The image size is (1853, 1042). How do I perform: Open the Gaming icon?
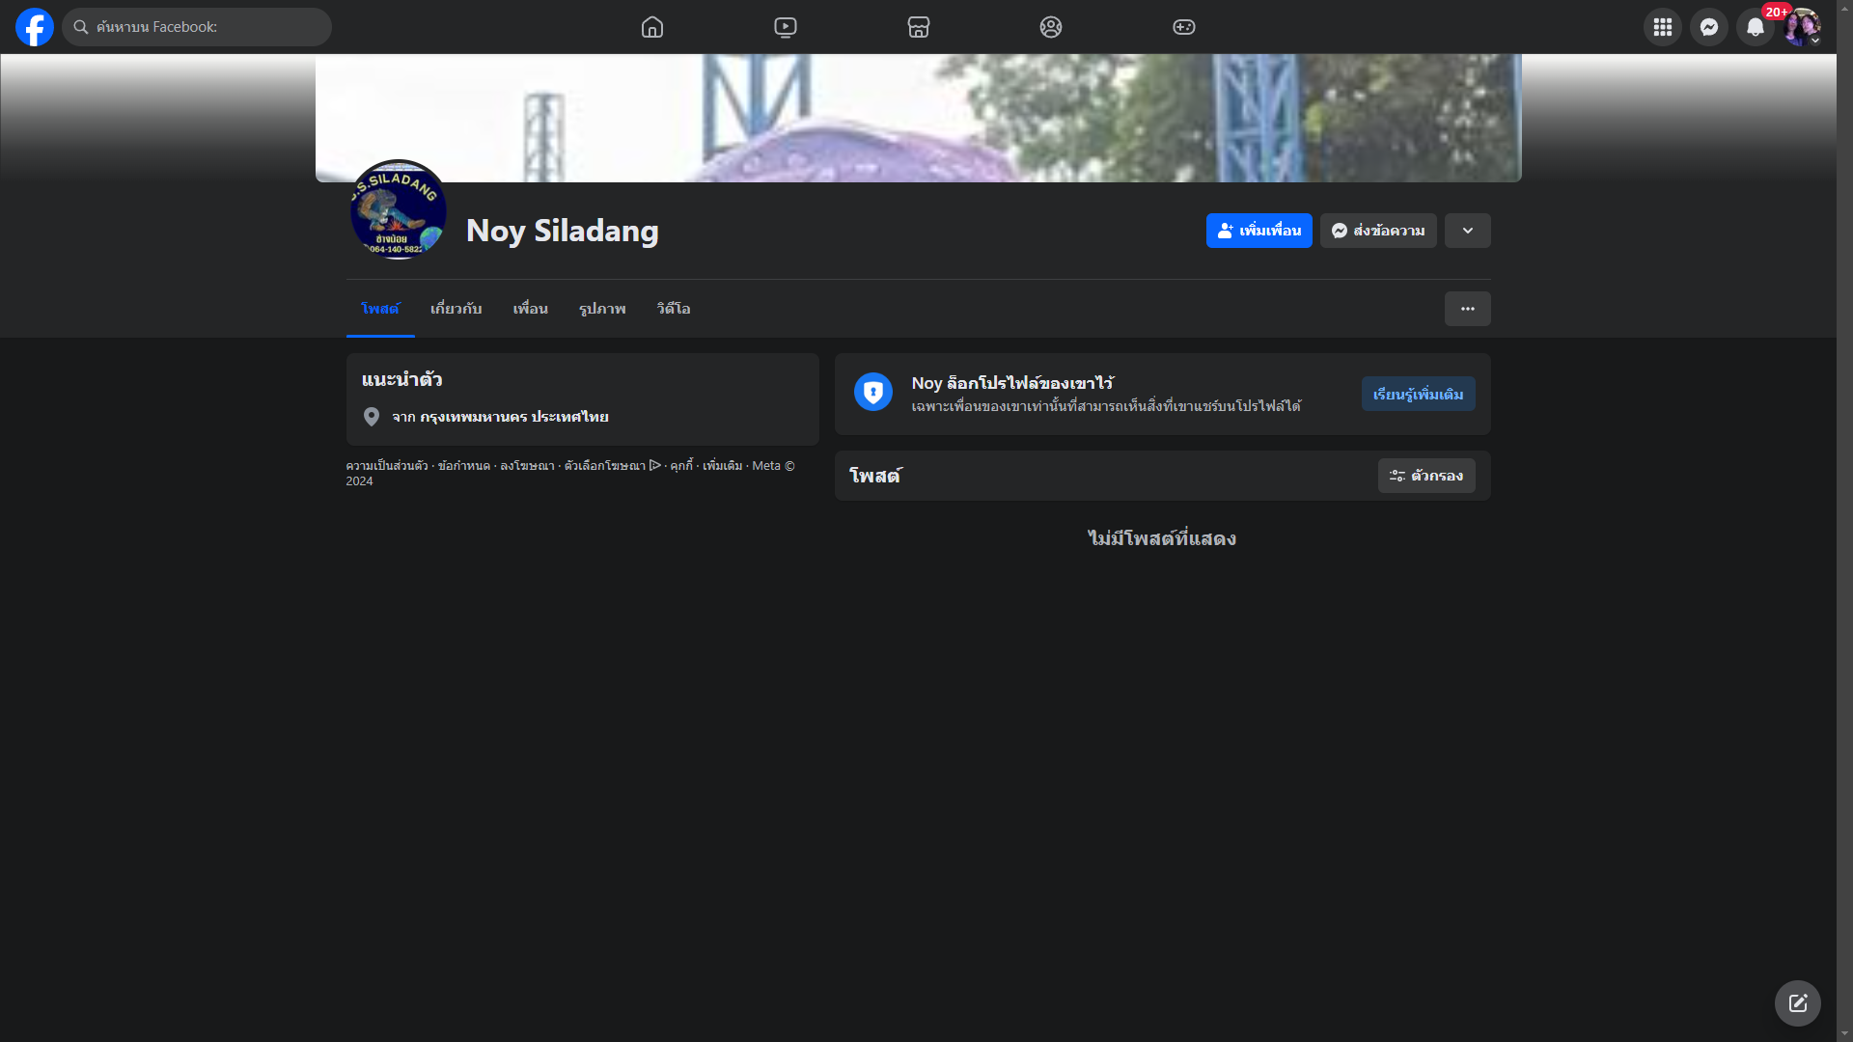(x=1184, y=27)
